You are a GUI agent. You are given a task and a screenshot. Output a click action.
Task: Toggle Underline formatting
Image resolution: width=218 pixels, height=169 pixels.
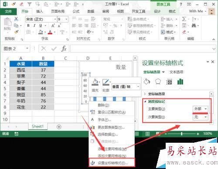(41, 25)
